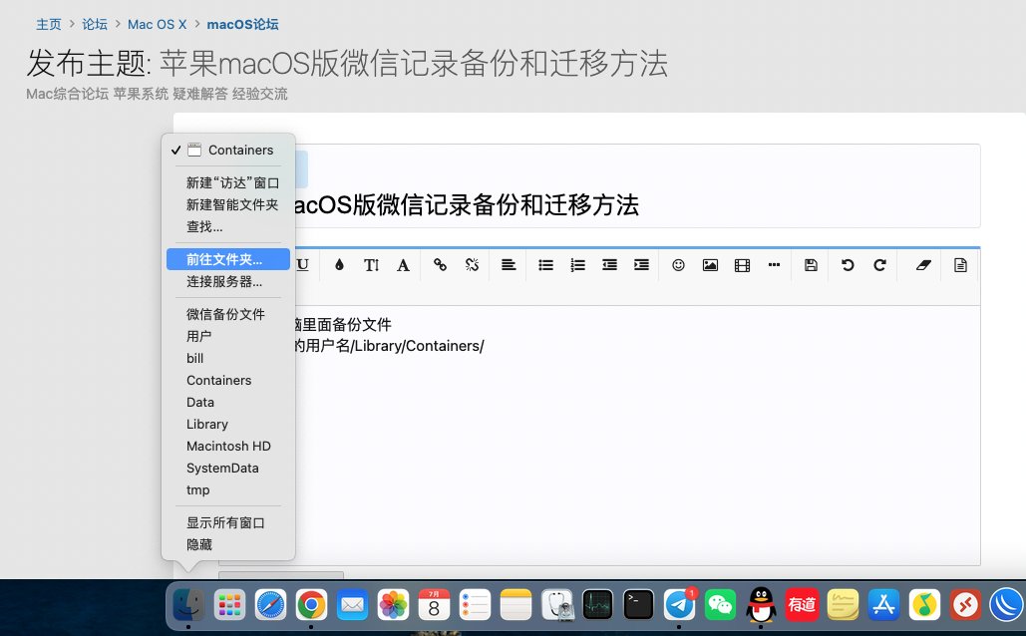
Task: Open the font family A tool
Action: [x=403, y=265]
